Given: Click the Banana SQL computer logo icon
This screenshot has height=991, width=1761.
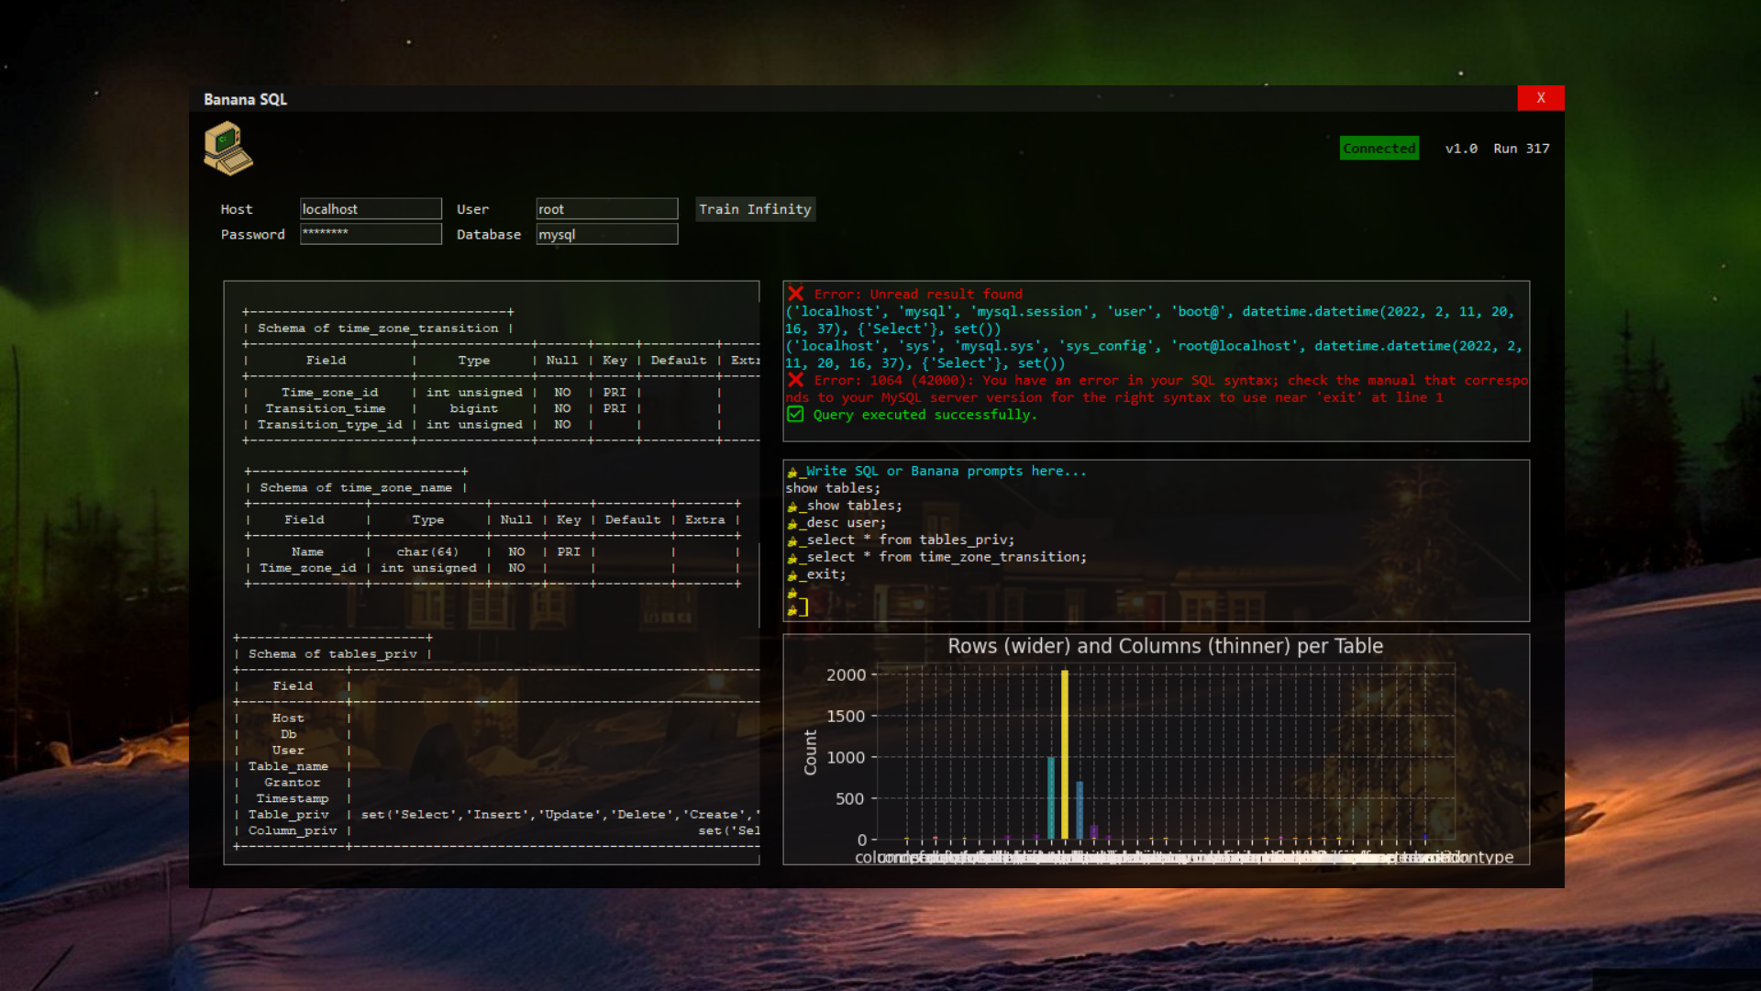Looking at the screenshot, I should click(227, 148).
